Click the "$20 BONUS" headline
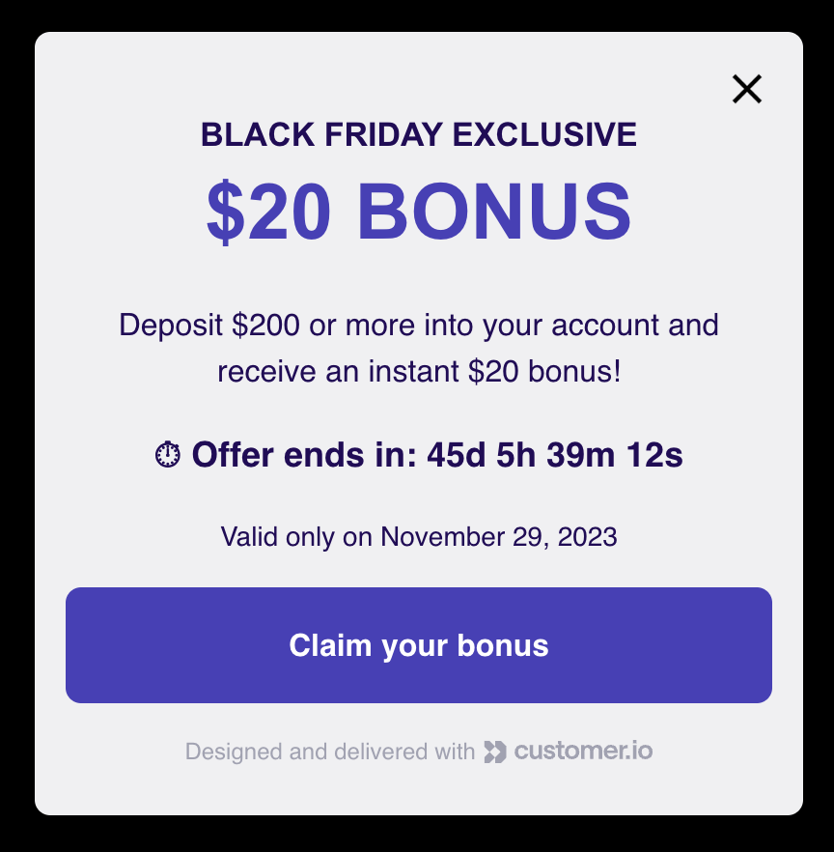 point(419,212)
